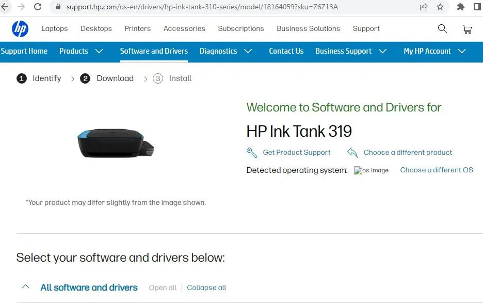
Task: Click Get Product Support link
Action: (x=297, y=153)
